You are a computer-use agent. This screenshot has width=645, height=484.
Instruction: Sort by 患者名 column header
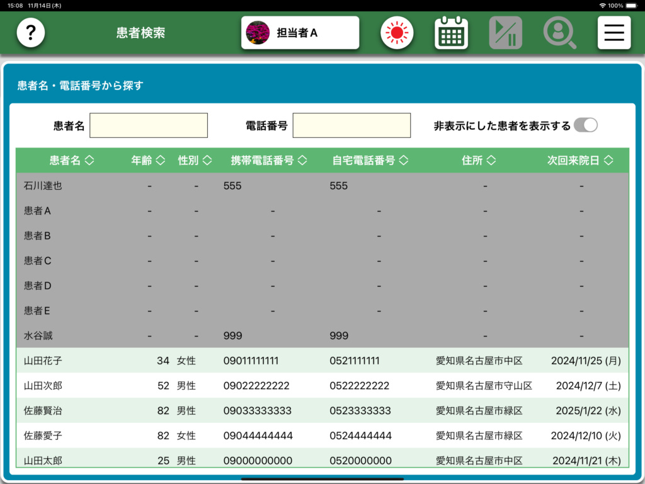tap(71, 161)
